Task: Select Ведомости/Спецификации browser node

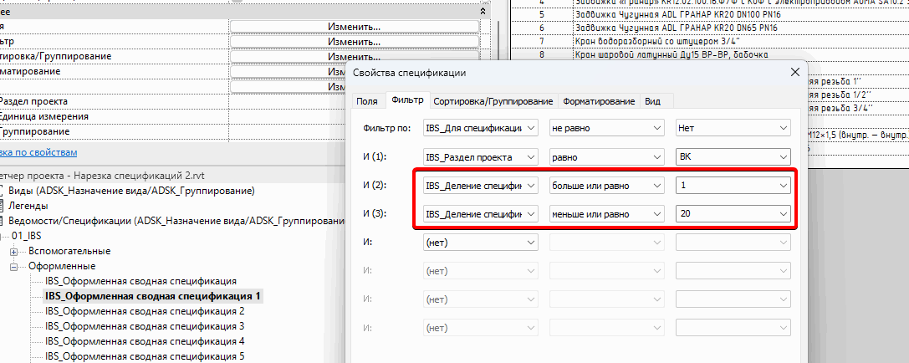Action: (x=176, y=221)
